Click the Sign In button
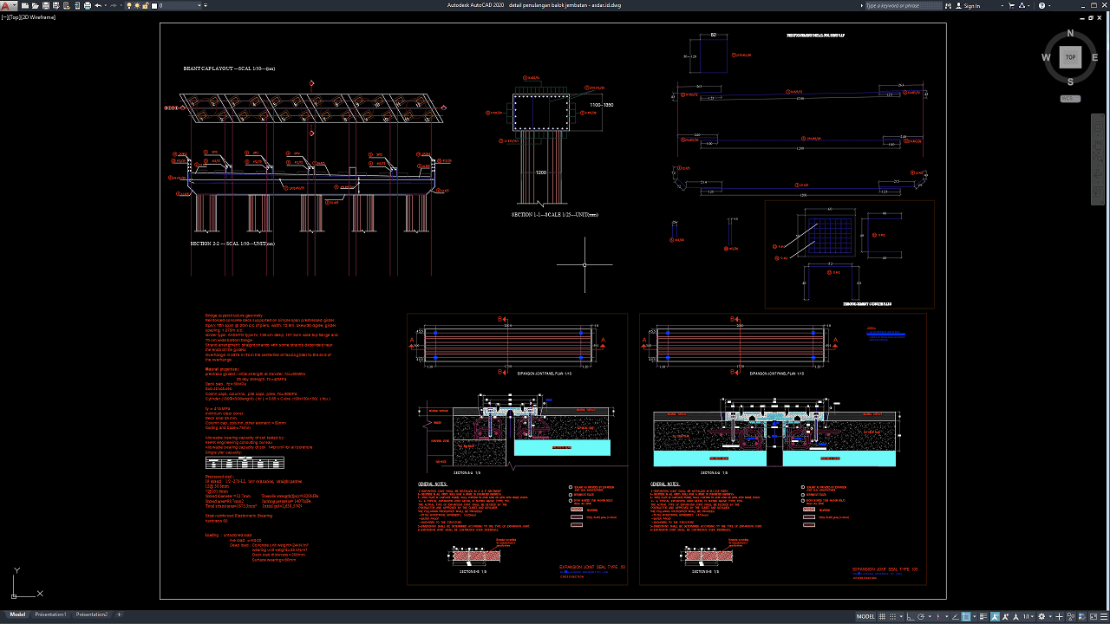Screen dimensions: 1110x624 tap(968, 5)
